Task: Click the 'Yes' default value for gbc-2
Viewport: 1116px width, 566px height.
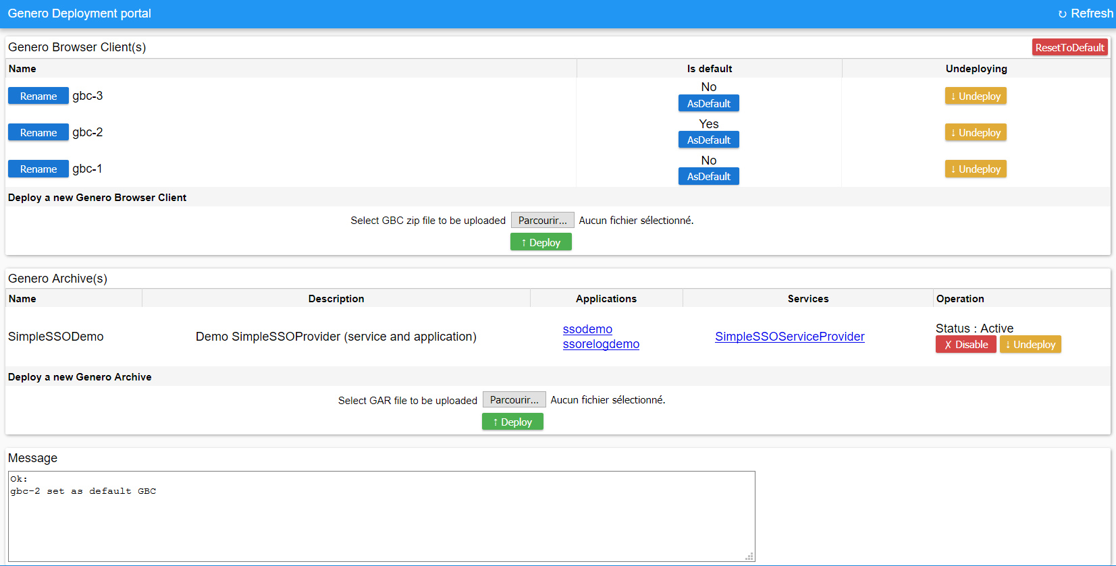Action: 709,124
